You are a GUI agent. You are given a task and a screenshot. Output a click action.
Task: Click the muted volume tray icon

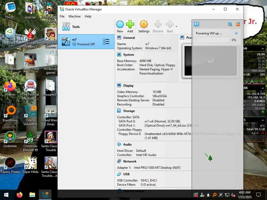click(233, 195)
